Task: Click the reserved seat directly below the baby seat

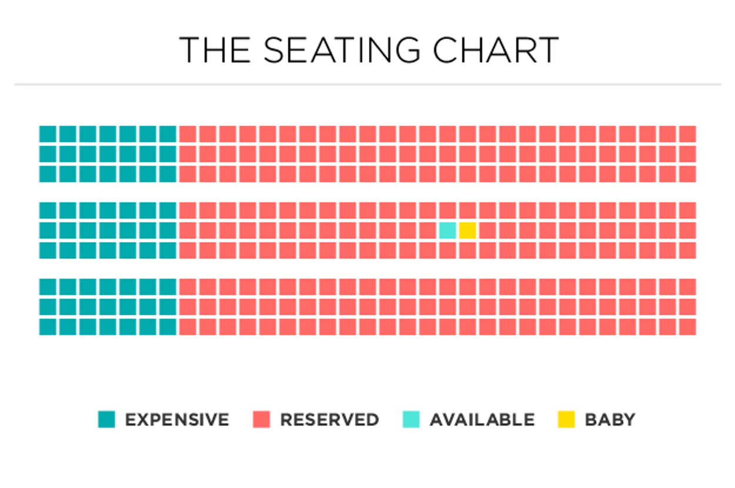Action: coord(467,250)
